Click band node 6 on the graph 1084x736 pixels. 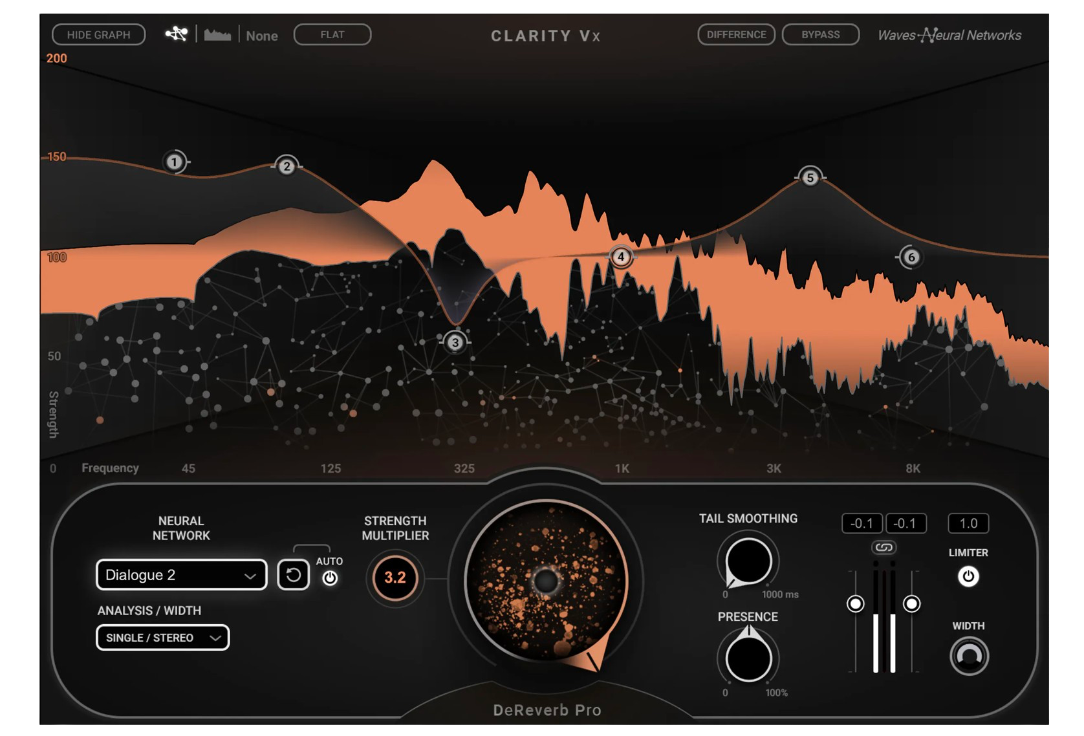tap(911, 257)
